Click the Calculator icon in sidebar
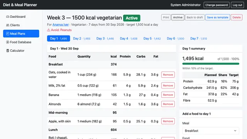 tap(8, 51)
